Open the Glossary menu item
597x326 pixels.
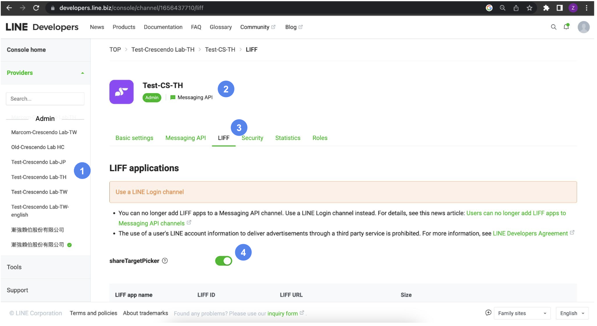point(221,27)
